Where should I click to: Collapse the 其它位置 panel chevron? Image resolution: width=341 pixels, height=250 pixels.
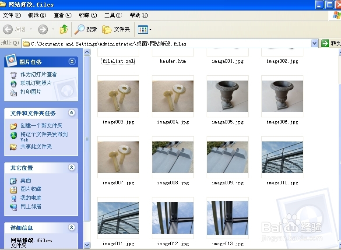(71, 168)
